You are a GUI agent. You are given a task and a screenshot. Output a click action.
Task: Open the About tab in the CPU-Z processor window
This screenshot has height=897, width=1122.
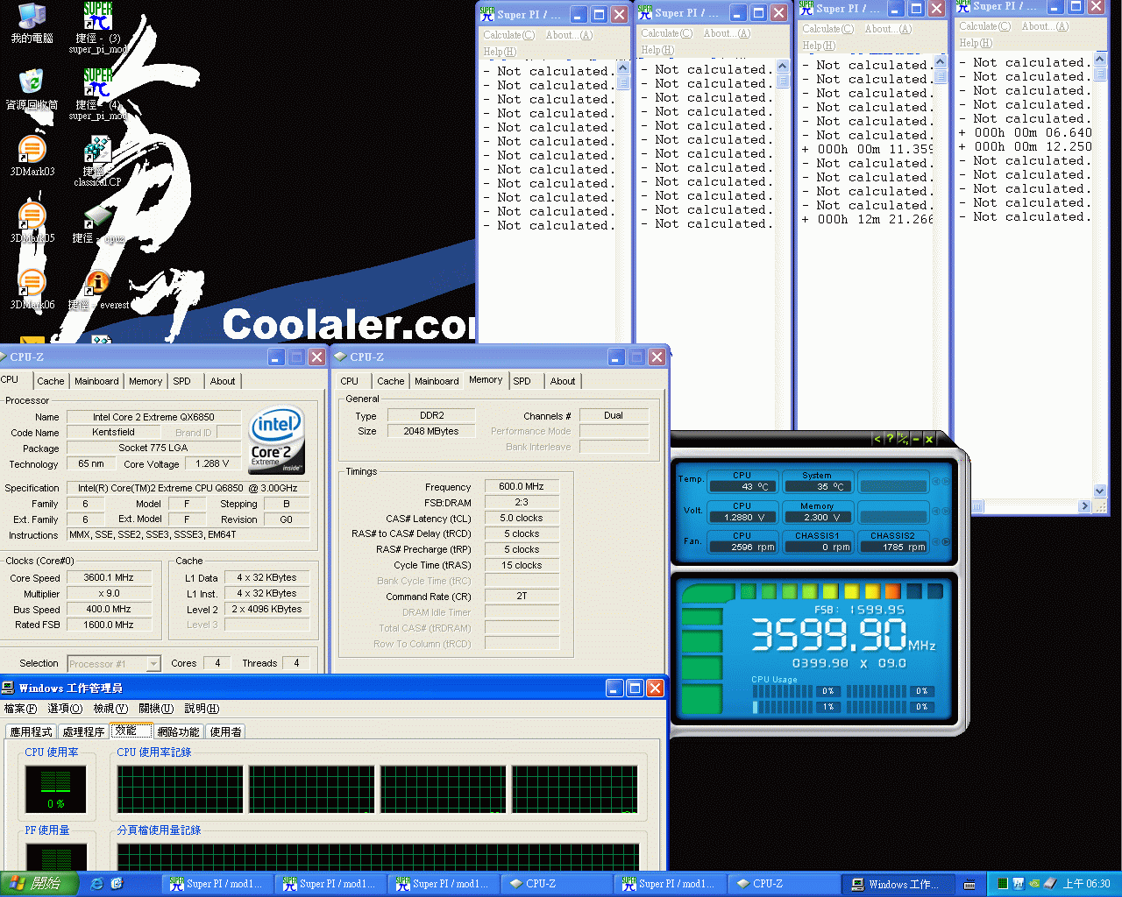(x=223, y=381)
